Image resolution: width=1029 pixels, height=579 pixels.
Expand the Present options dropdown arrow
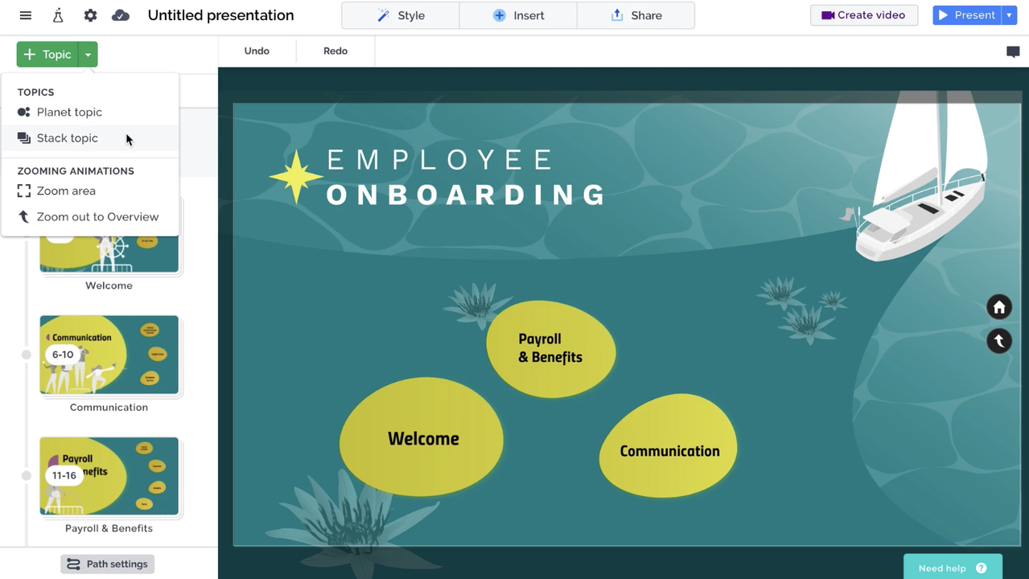tap(1009, 15)
